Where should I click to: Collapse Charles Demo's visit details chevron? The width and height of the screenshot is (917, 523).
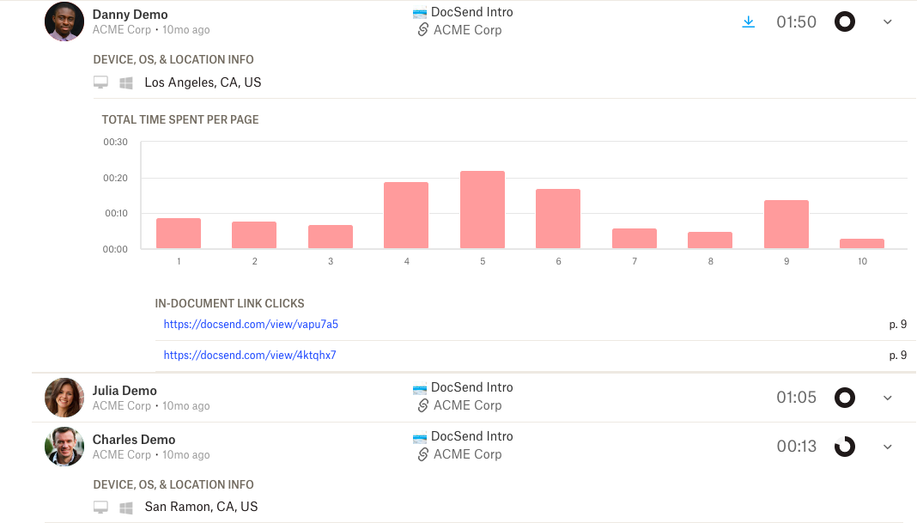(x=888, y=447)
